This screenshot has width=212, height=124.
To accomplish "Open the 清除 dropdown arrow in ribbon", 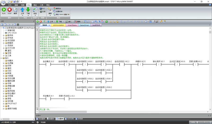I will 50,15.
